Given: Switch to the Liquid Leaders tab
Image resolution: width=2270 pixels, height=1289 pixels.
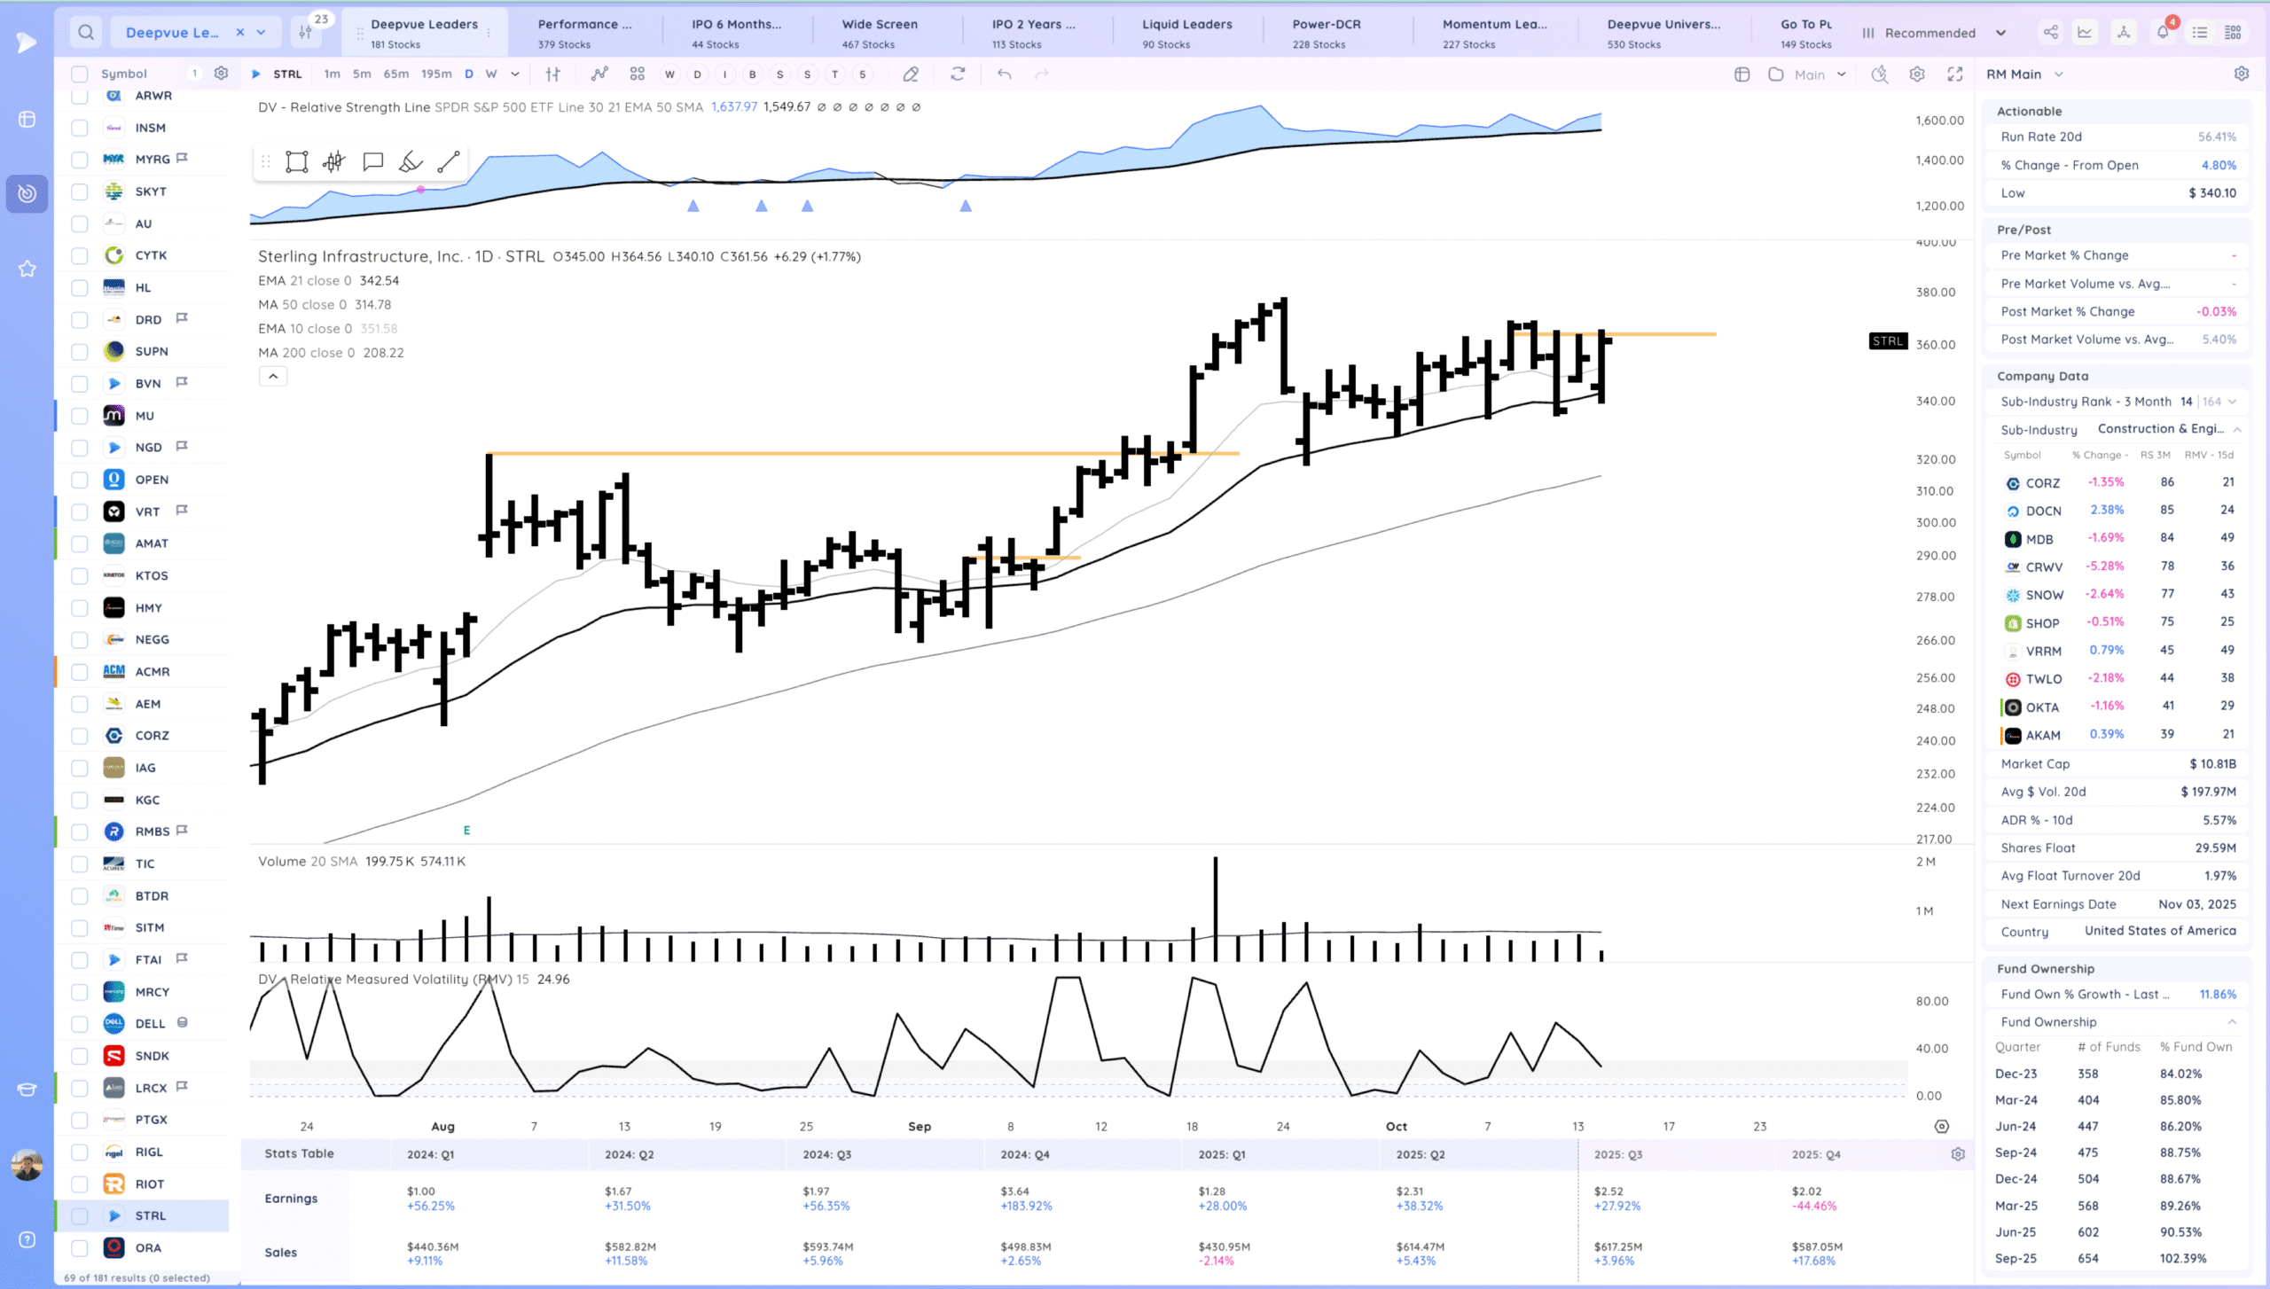Looking at the screenshot, I should coord(1186,33).
